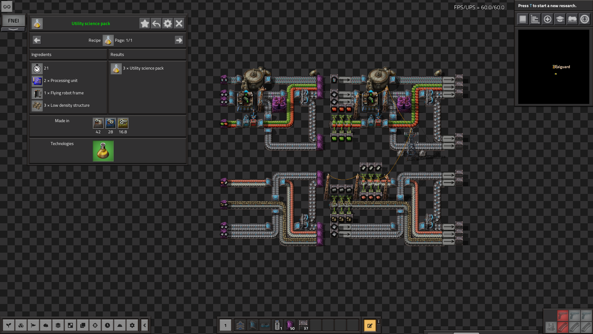Select the underground belt in second quickbar slot

[253, 325]
